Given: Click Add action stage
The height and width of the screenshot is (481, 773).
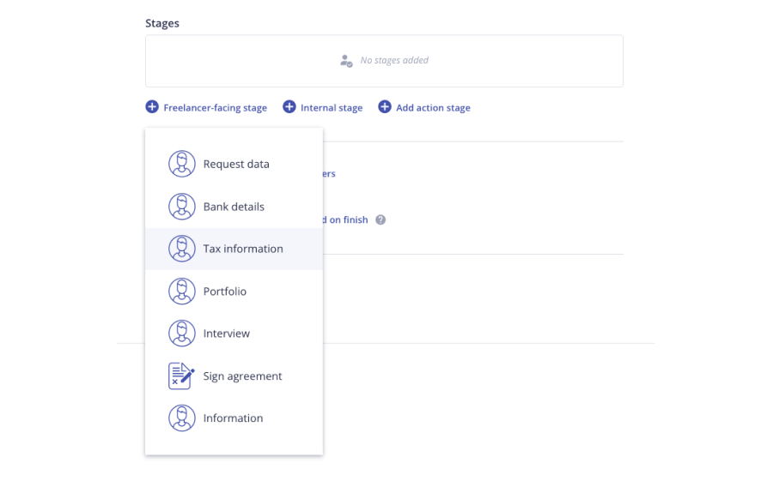Looking at the screenshot, I should [424, 107].
